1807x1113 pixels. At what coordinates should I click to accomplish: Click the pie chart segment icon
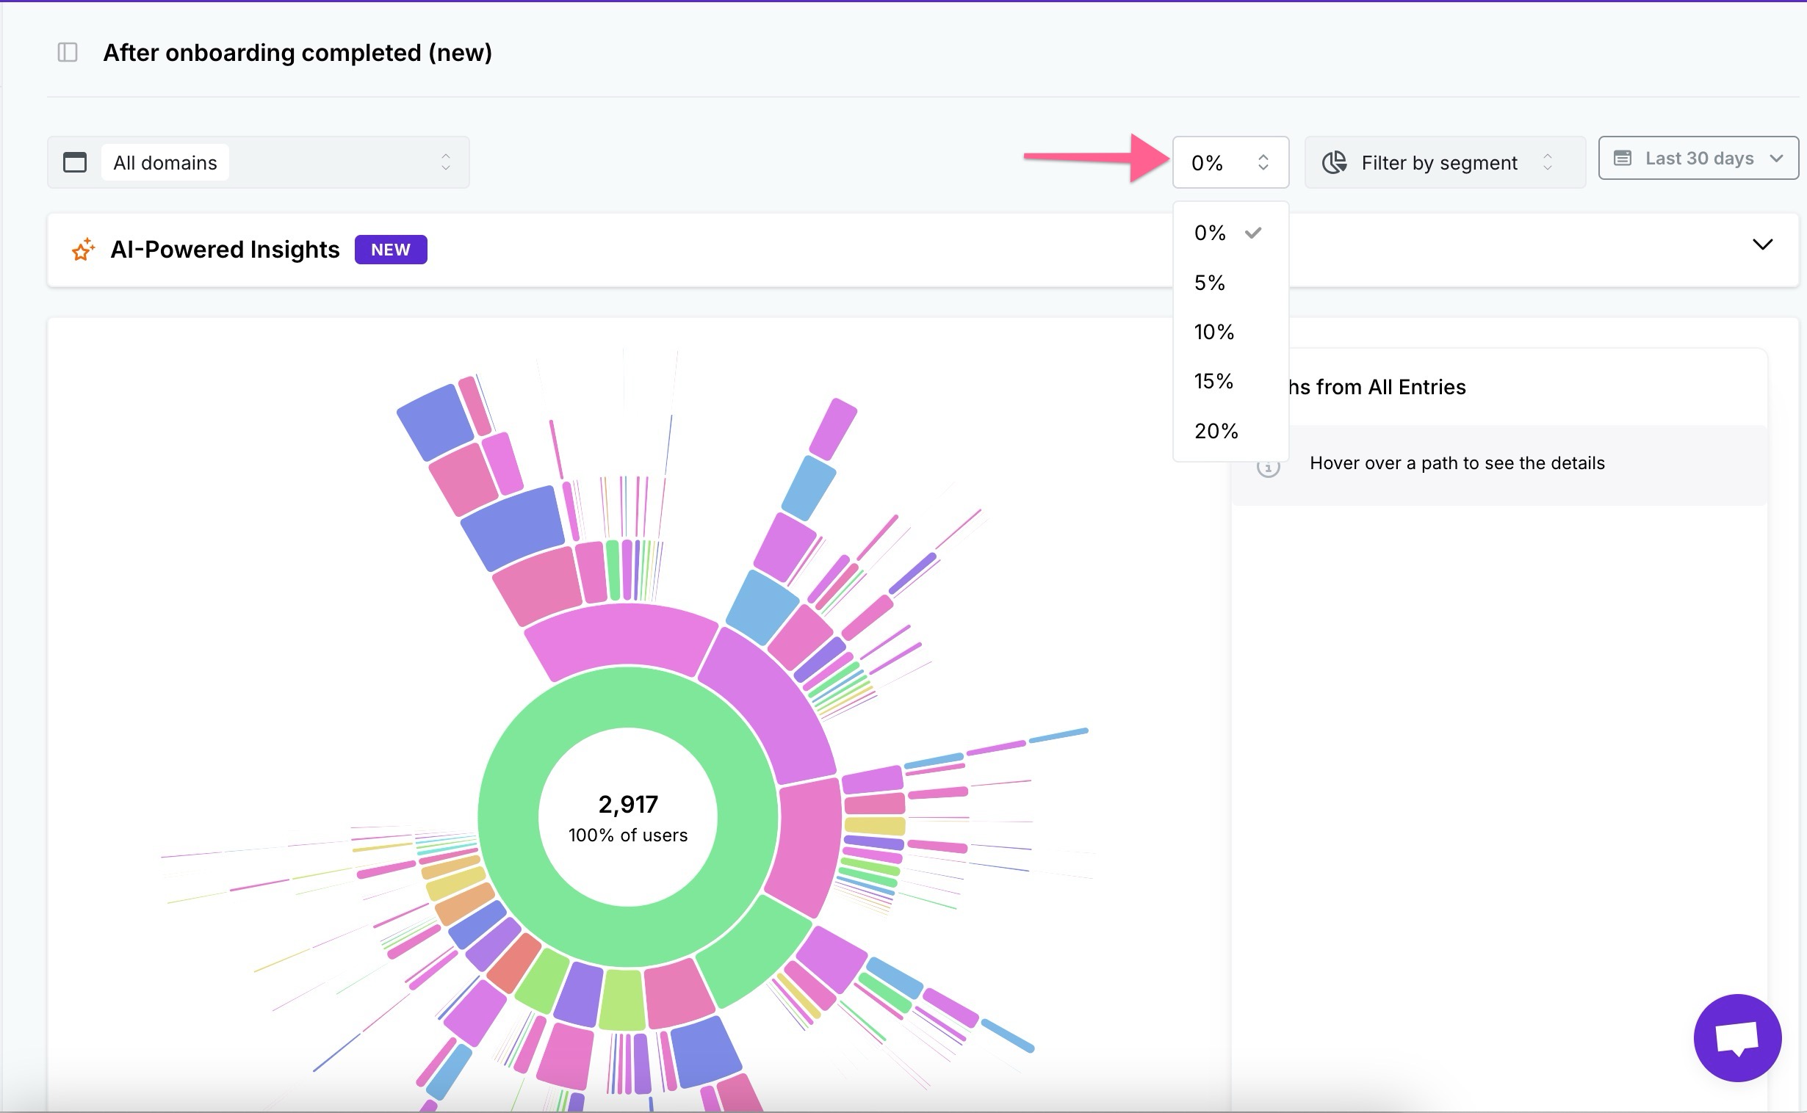pos(1333,162)
